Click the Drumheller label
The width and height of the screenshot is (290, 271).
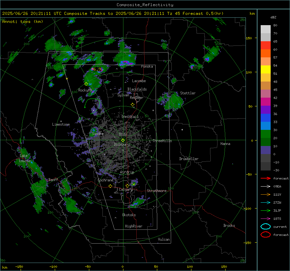189,159
